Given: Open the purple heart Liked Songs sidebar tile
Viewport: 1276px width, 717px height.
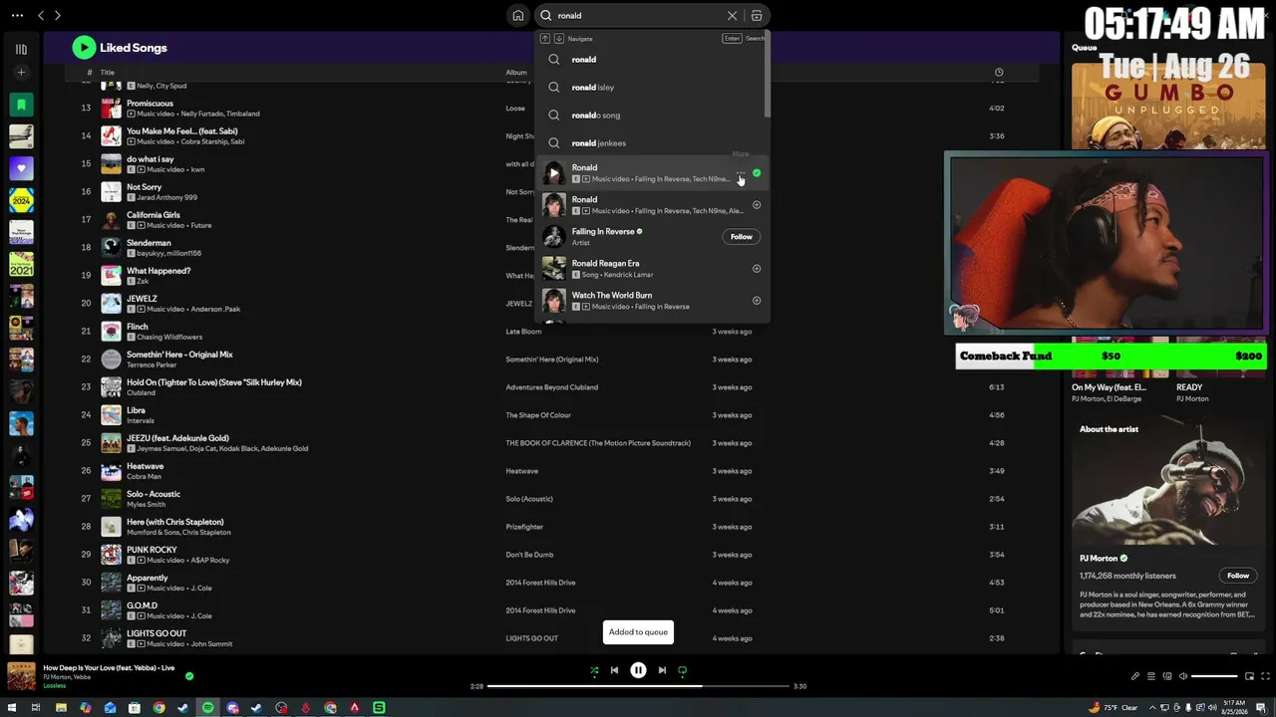Looking at the screenshot, I should [x=21, y=168].
